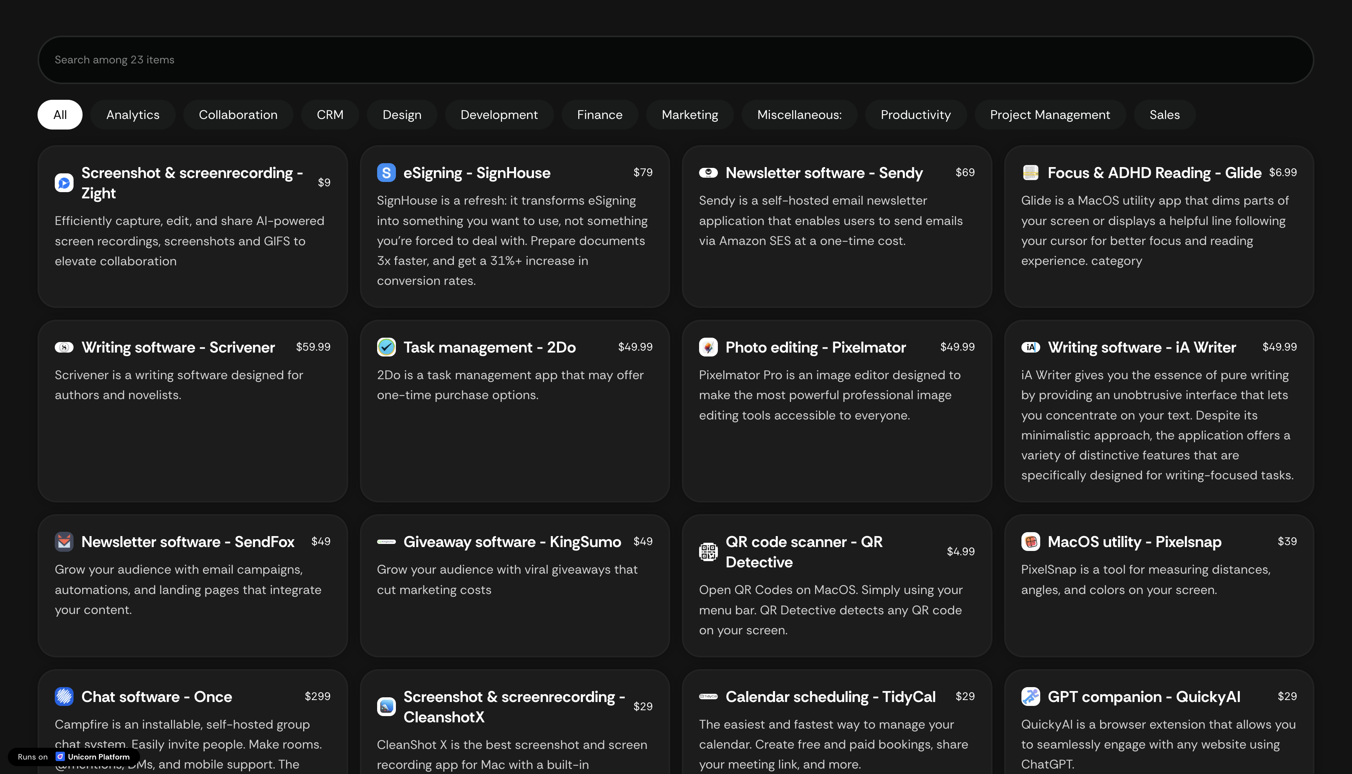1352x774 pixels.
Task: Open Newsletter software - Sendy title
Action: tap(824, 173)
